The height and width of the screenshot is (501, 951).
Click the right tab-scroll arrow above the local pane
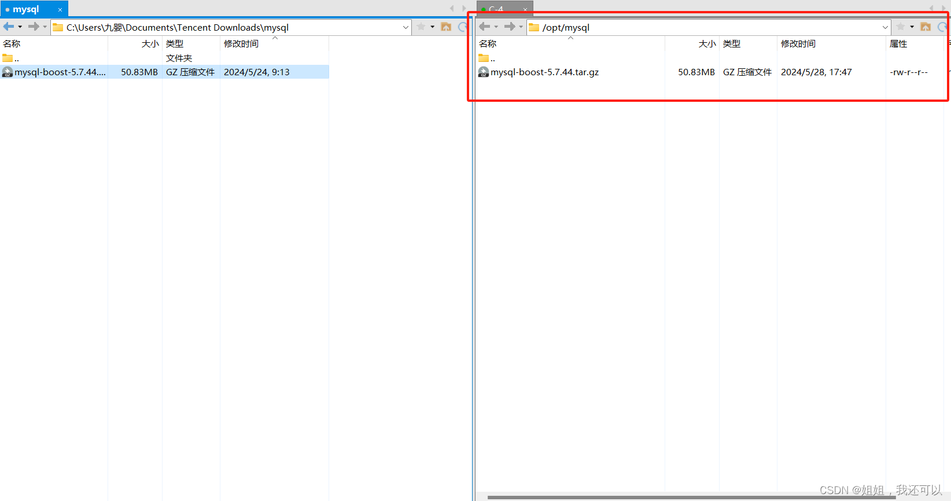coord(464,8)
